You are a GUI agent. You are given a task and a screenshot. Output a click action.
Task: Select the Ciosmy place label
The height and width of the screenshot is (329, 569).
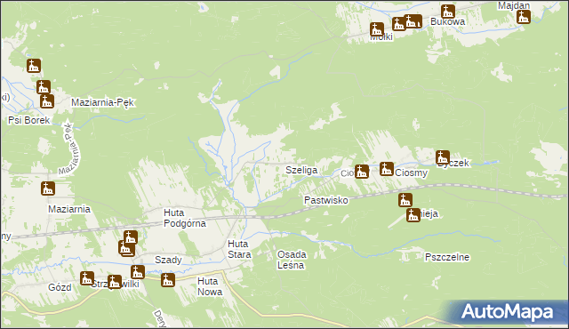coord(411,173)
